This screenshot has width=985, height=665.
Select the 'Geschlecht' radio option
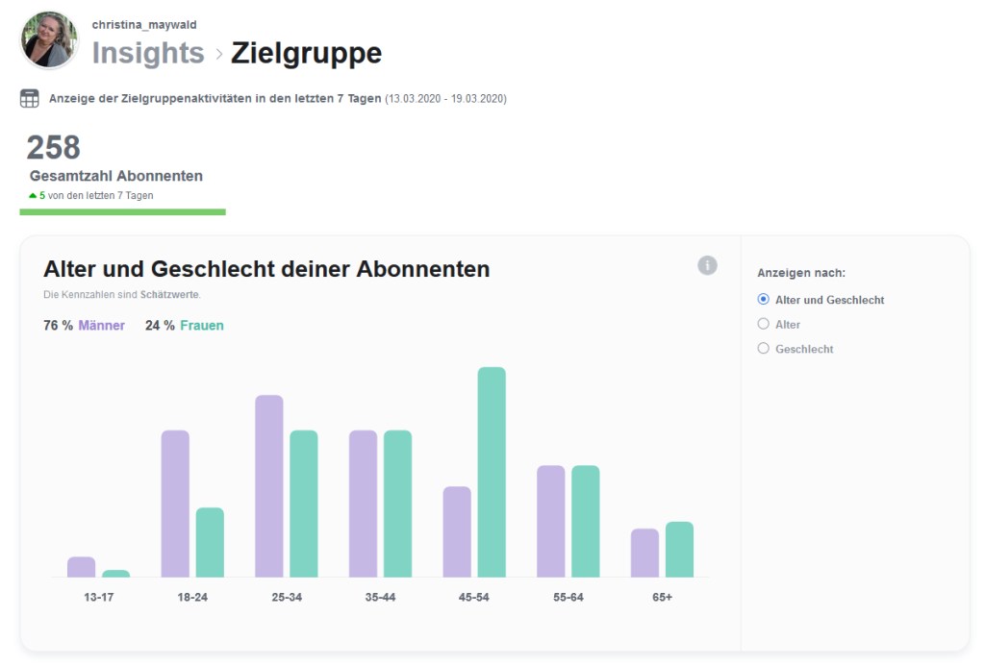(x=764, y=349)
